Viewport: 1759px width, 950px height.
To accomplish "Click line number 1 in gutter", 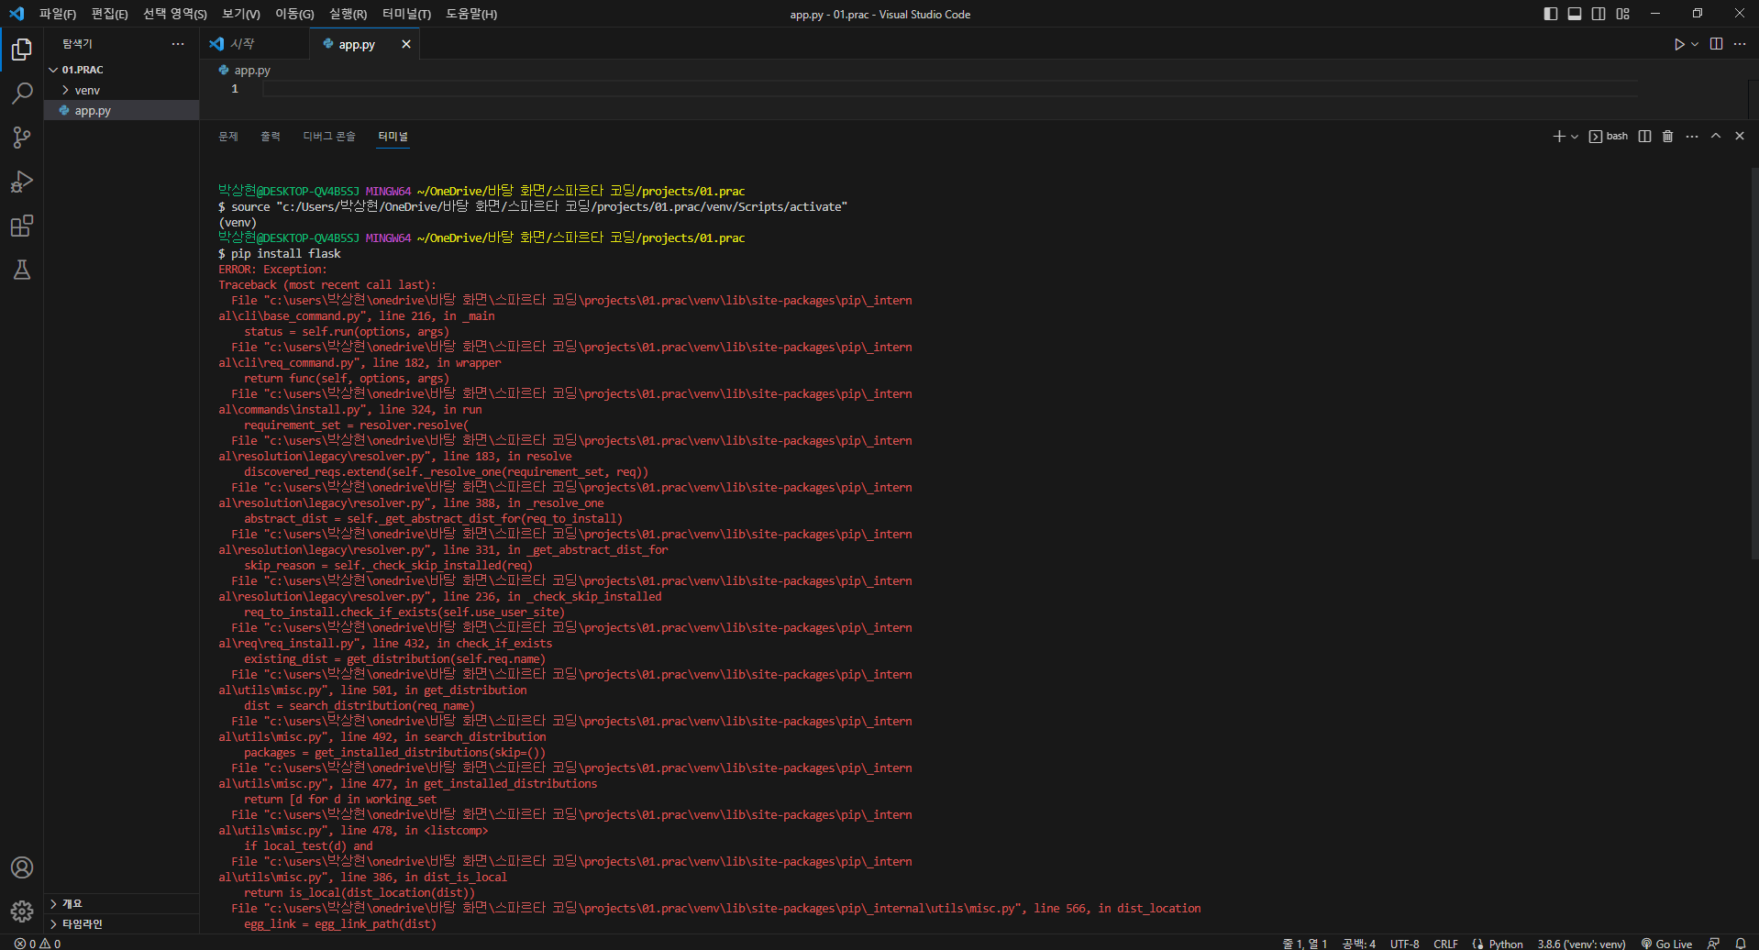I will point(235,89).
